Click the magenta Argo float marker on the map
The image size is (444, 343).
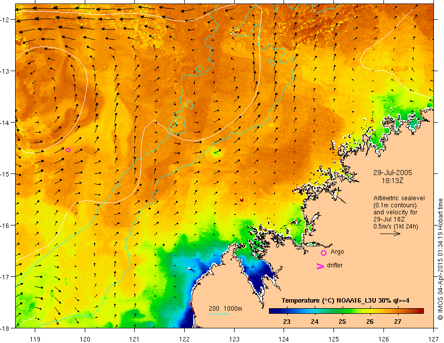click(68, 150)
